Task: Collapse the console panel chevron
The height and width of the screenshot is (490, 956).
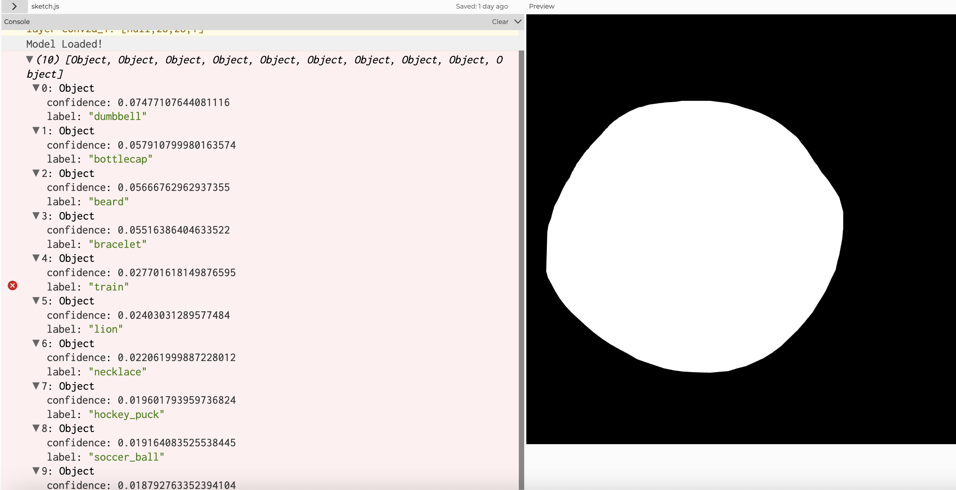Action: tap(518, 21)
